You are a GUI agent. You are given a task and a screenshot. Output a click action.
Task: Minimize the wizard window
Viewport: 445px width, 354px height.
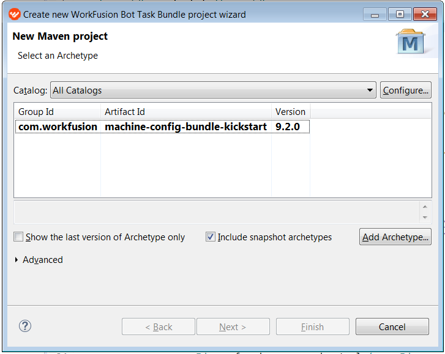375,15
